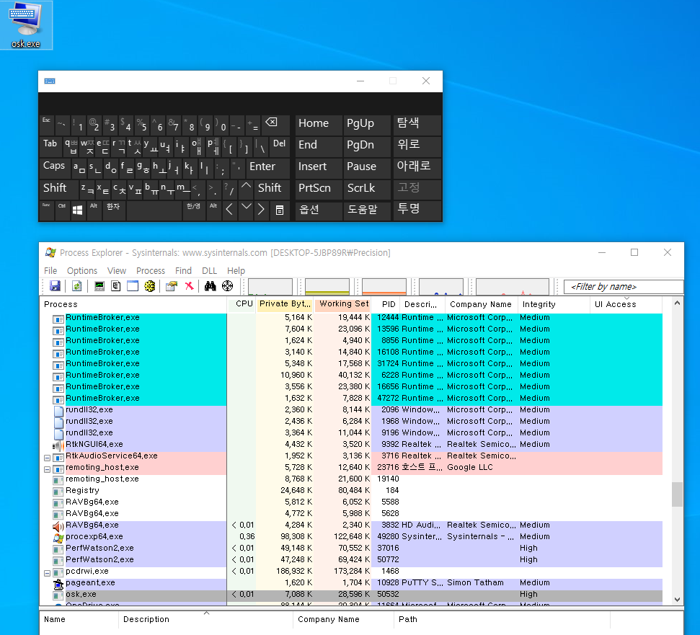Click the right arrow key on the on-screen keyboard

click(261, 209)
